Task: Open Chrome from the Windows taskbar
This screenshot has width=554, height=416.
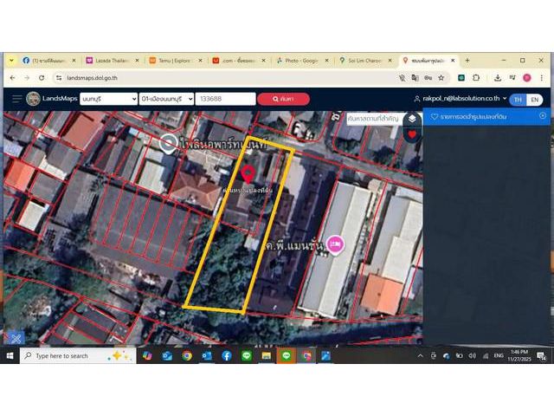Action: pyautogui.click(x=186, y=355)
